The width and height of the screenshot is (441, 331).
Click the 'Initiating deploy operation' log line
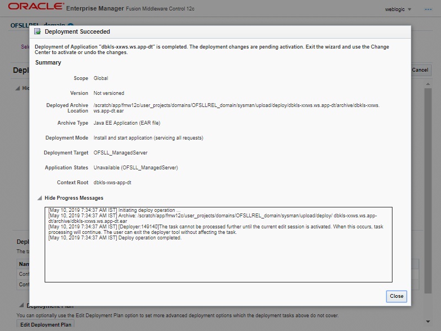coord(114,210)
